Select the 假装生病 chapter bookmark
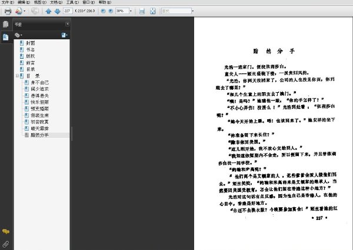The width and height of the screenshot is (353, 250). point(39,115)
